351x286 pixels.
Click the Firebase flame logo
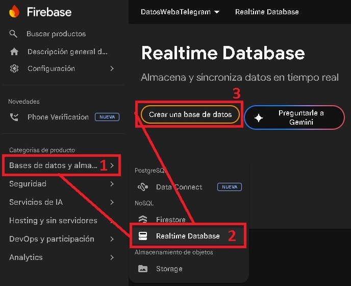pyautogui.click(x=14, y=11)
